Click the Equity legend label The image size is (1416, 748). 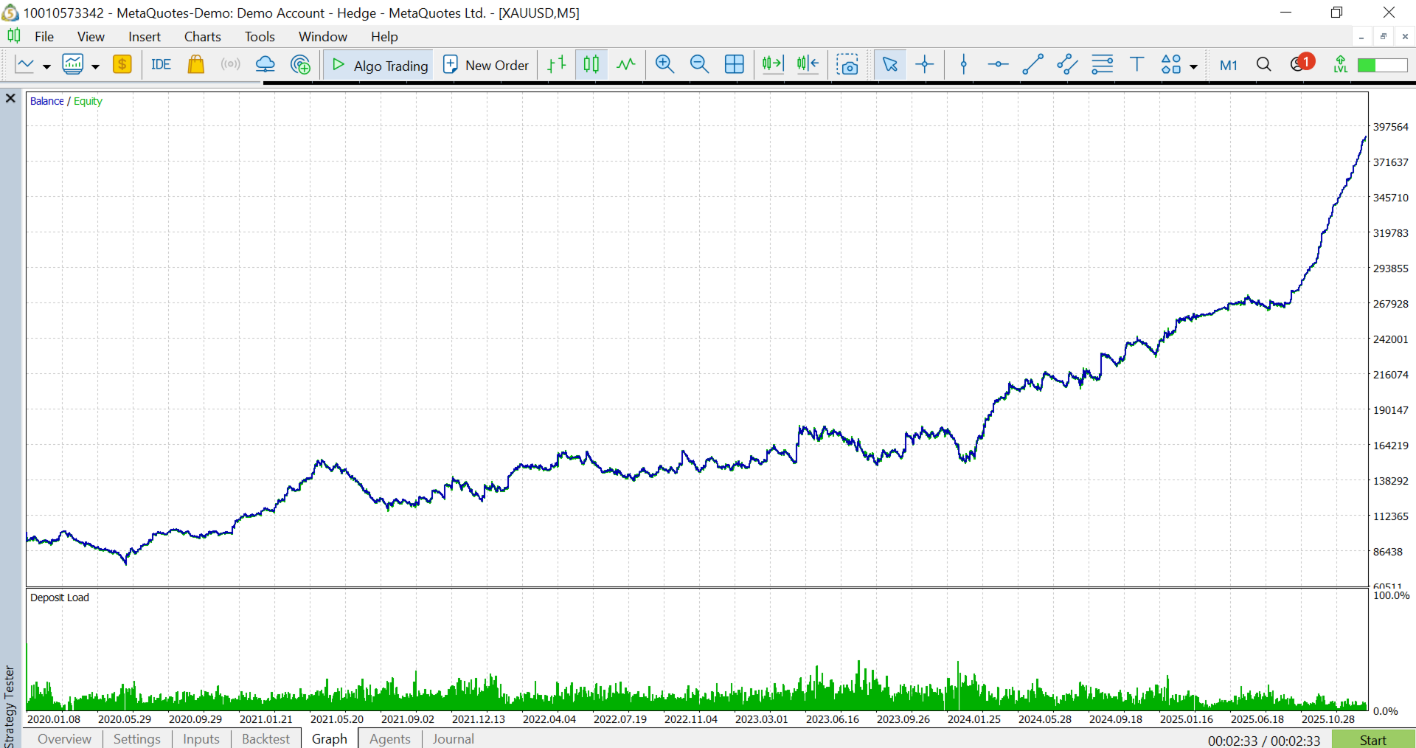[x=88, y=101]
